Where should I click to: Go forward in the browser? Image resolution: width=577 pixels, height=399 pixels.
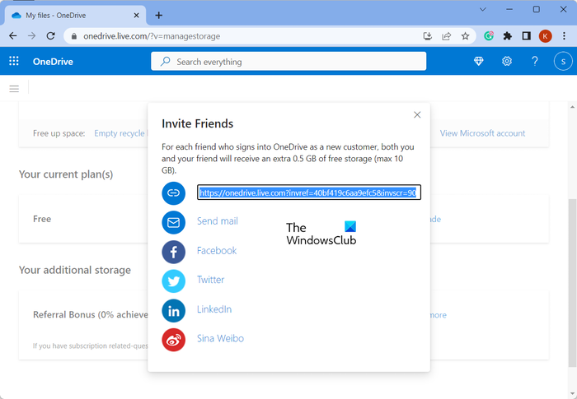[32, 36]
